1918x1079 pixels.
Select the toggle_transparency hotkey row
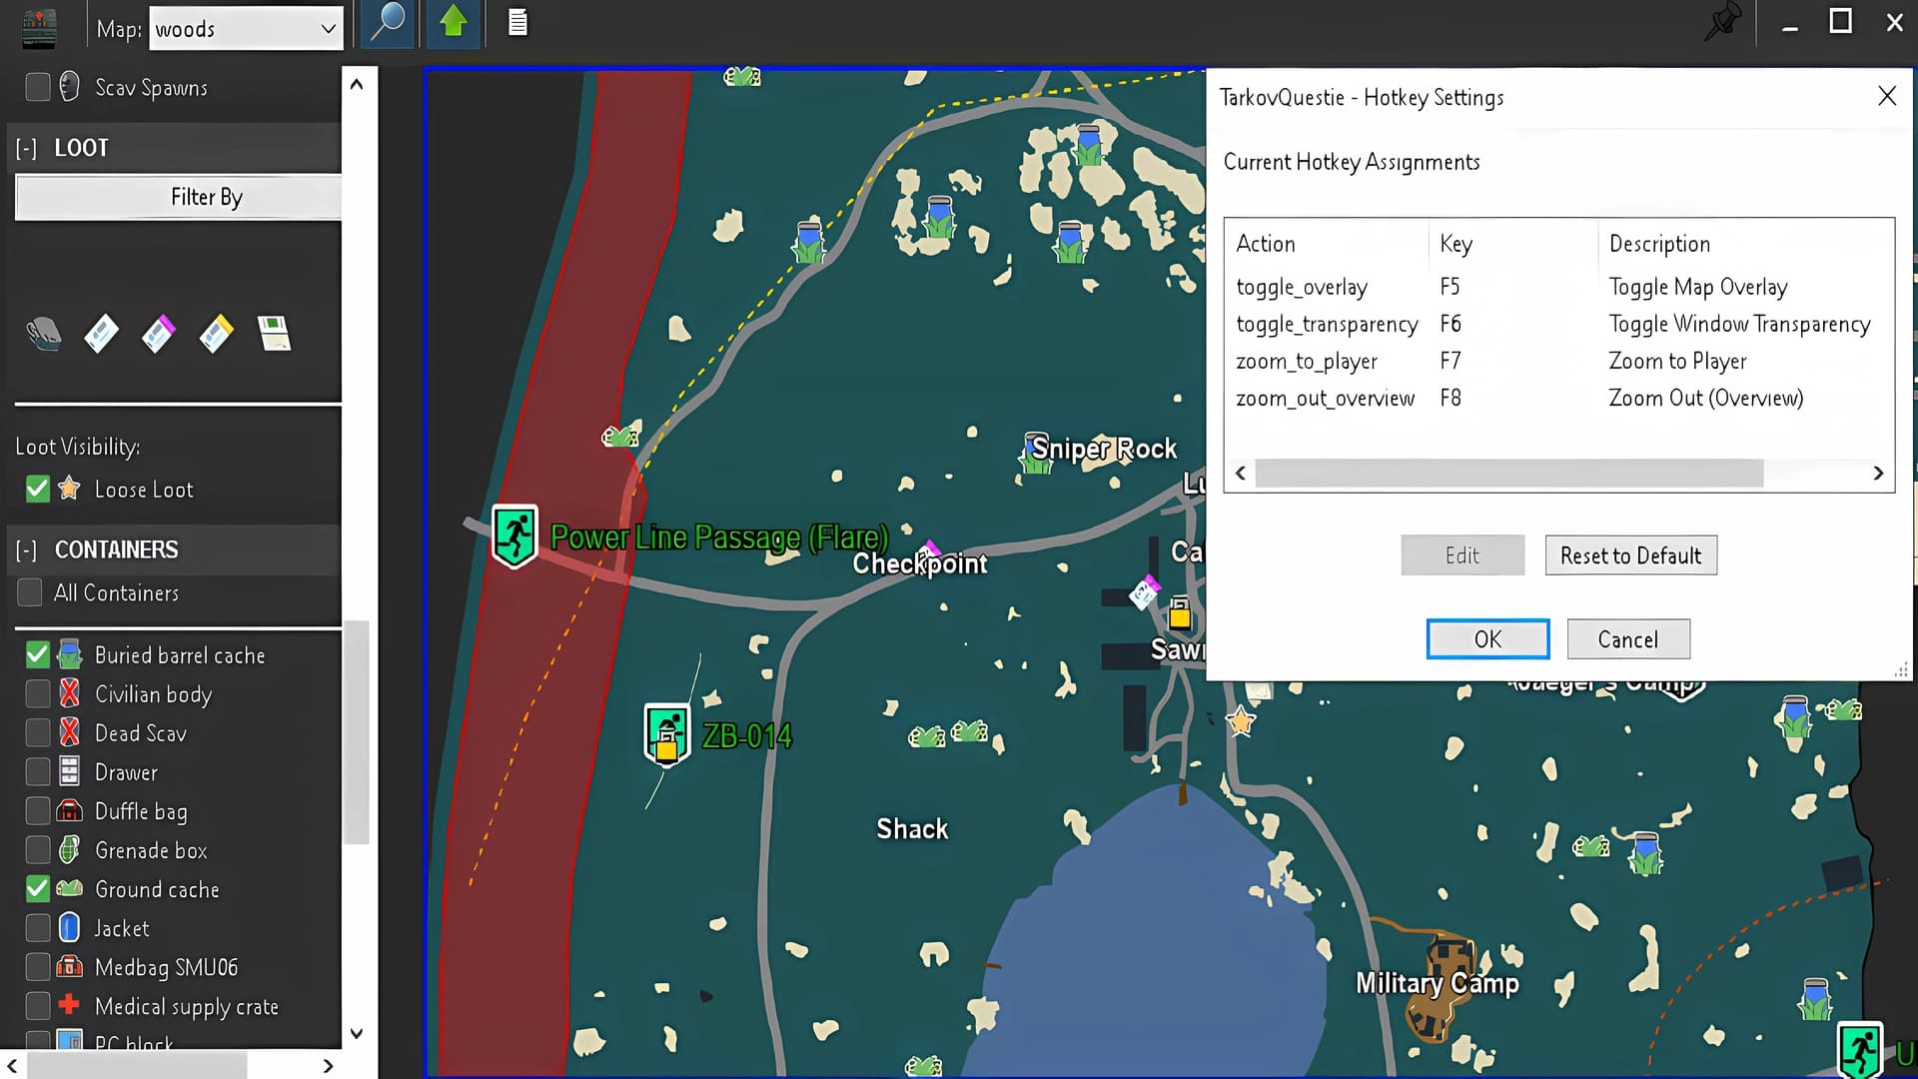pyautogui.click(x=1558, y=325)
